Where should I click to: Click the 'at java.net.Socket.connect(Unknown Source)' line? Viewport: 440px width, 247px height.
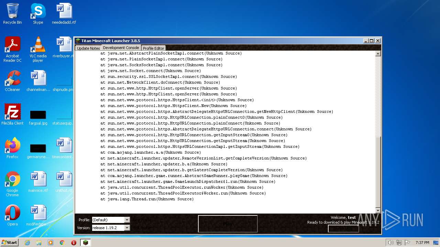151,71
